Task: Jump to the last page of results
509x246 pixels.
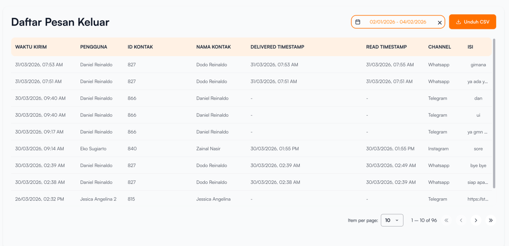Action: pyautogui.click(x=491, y=220)
